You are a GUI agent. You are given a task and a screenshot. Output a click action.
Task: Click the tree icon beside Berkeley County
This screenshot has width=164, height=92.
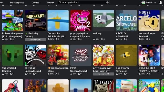click(26, 33)
